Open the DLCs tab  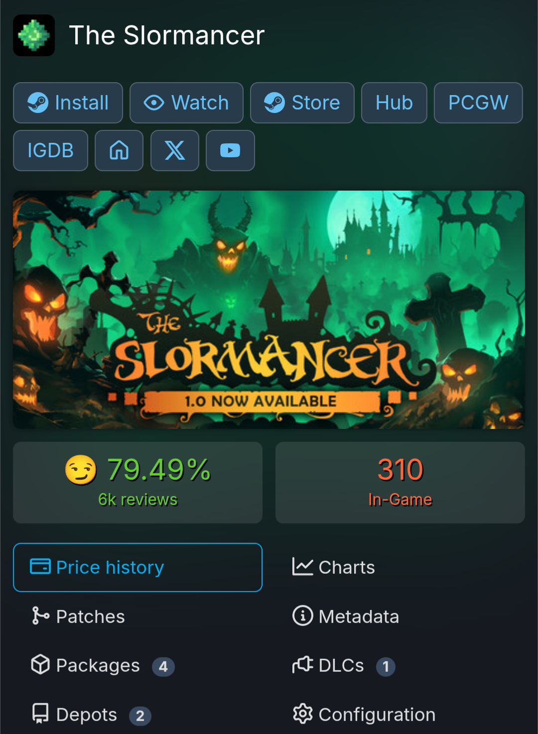(x=400, y=665)
